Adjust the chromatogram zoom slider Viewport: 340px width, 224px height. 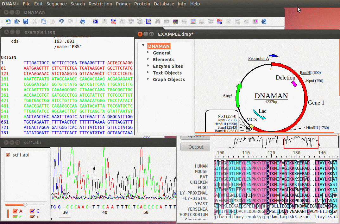pos(25,205)
